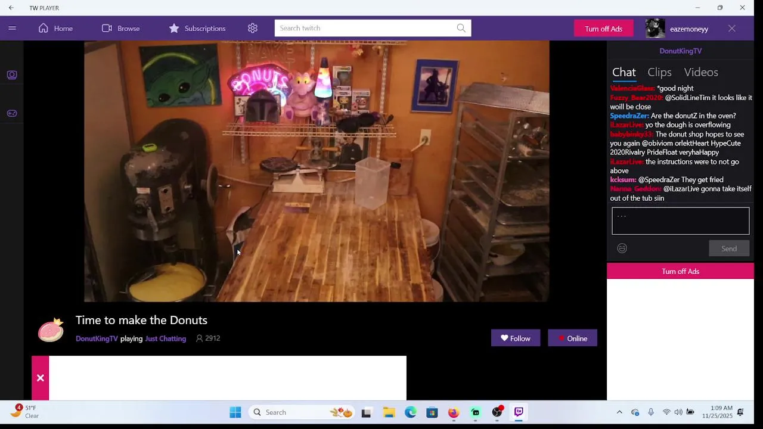Viewport: 763px width, 429px height.
Task: Click the microphone tray icon
Action: tap(651, 412)
